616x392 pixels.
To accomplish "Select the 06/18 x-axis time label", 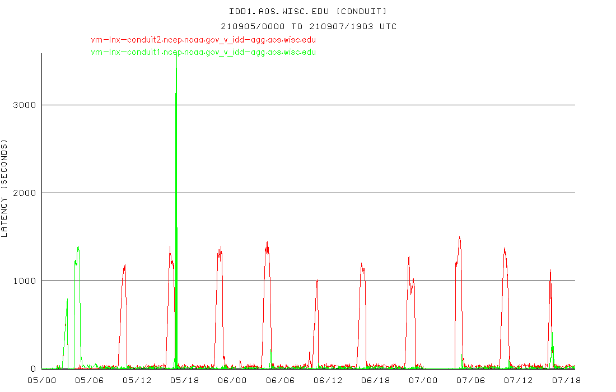I will (375, 380).
